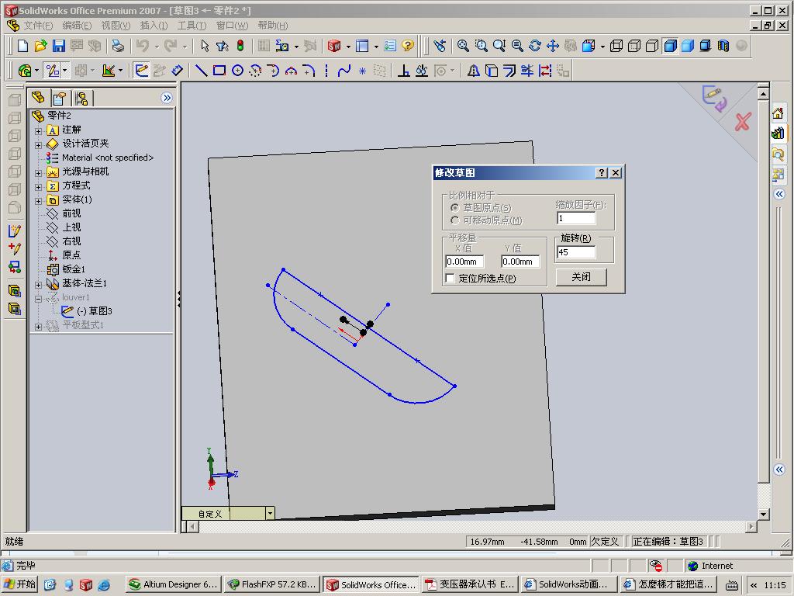
Task: Expand the 注解 tree node
Action: pyautogui.click(x=39, y=130)
